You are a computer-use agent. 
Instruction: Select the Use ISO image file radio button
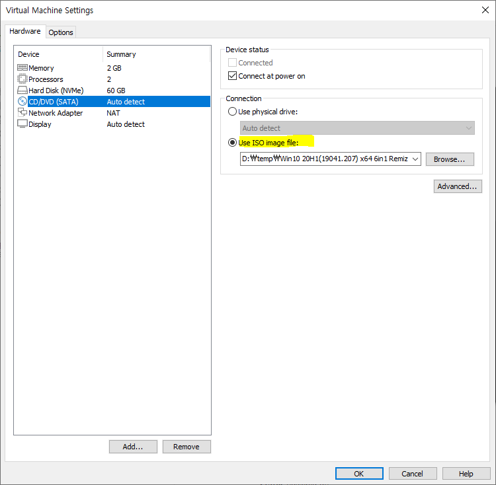232,143
